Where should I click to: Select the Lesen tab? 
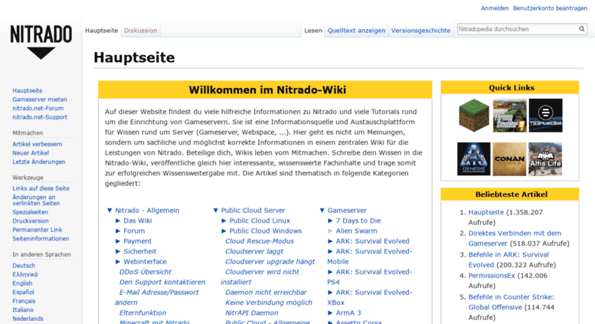313,31
